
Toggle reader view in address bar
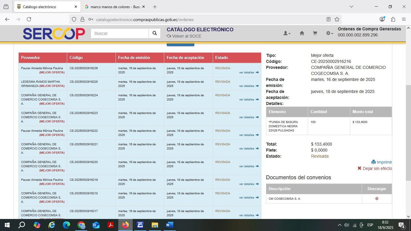(329, 19)
